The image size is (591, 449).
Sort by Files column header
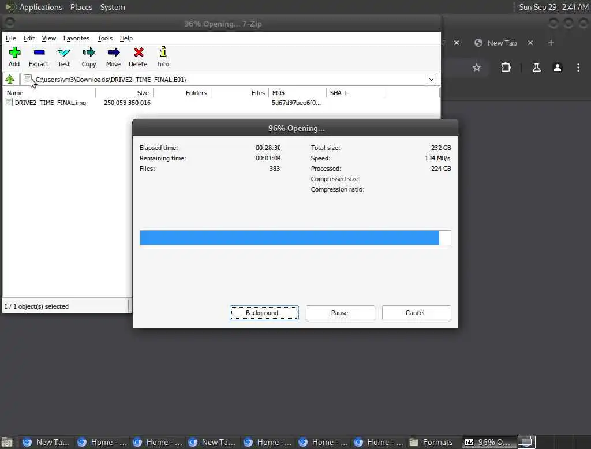click(x=240, y=93)
